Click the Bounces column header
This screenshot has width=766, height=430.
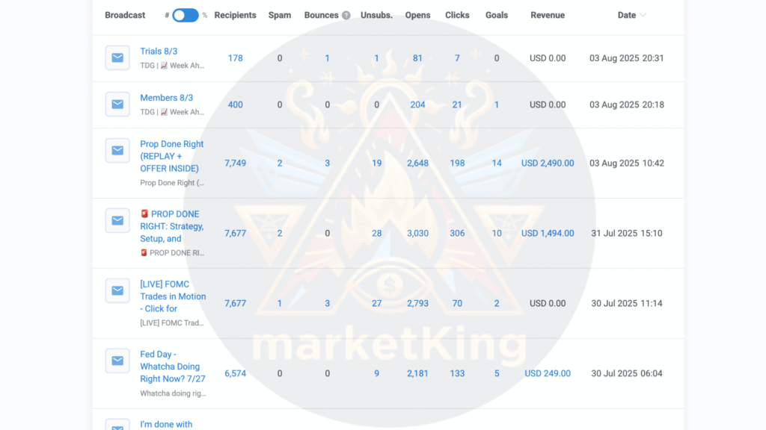pyautogui.click(x=321, y=15)
